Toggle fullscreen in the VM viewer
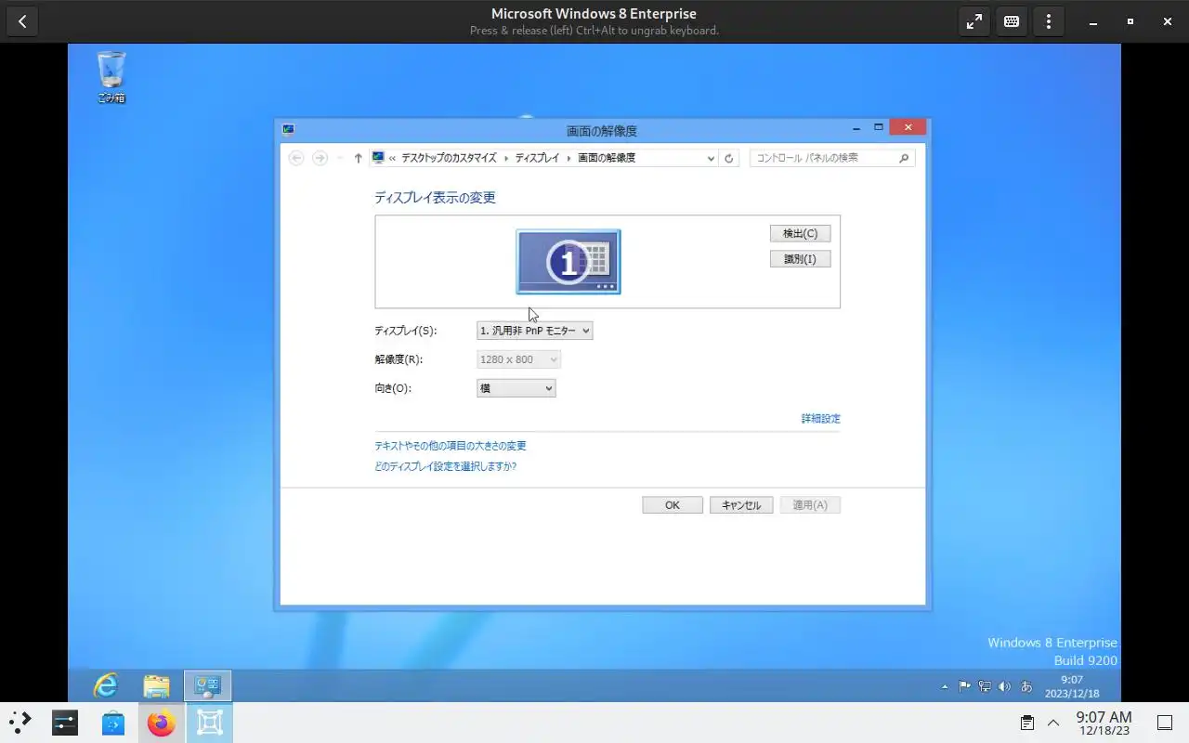 tap(974, 21)
